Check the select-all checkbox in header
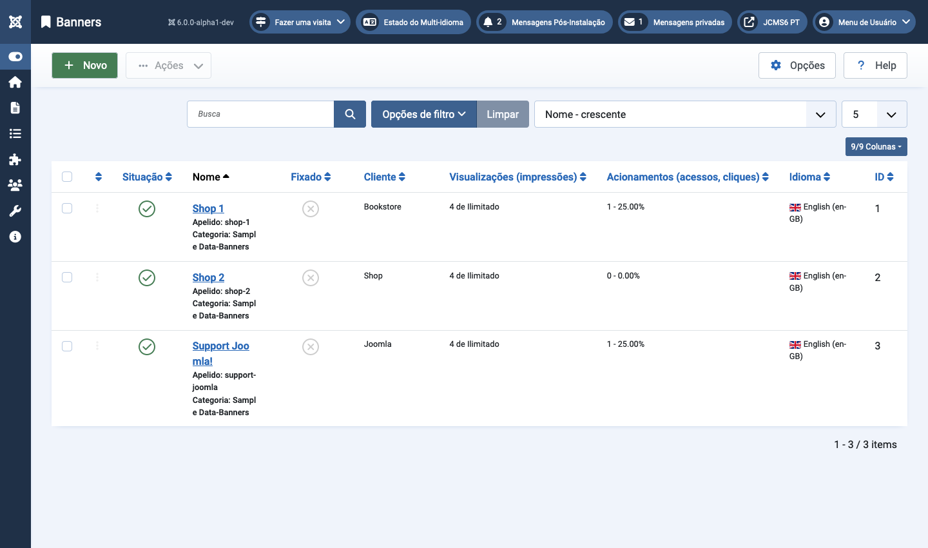928x548 pixels. point(67,177)
